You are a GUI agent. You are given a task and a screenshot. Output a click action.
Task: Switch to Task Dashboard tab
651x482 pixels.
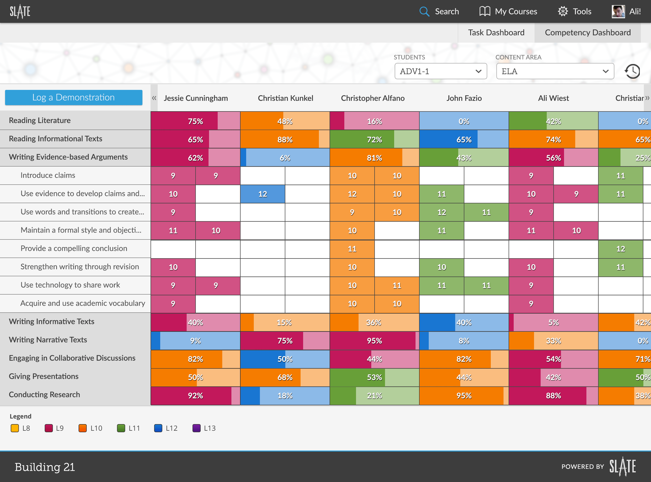click(x=496, y=33)
